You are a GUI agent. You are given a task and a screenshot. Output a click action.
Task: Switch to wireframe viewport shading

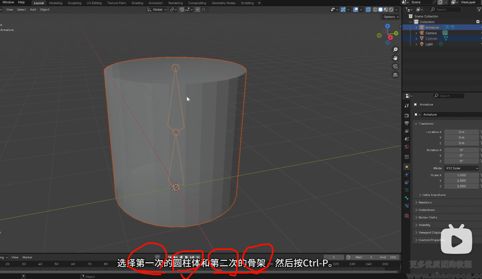click(x=375, y=10)
